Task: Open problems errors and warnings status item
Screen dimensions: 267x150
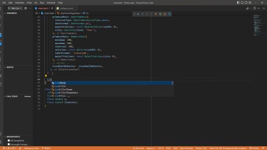Action: pyautogui.click(x=10, y=148)
